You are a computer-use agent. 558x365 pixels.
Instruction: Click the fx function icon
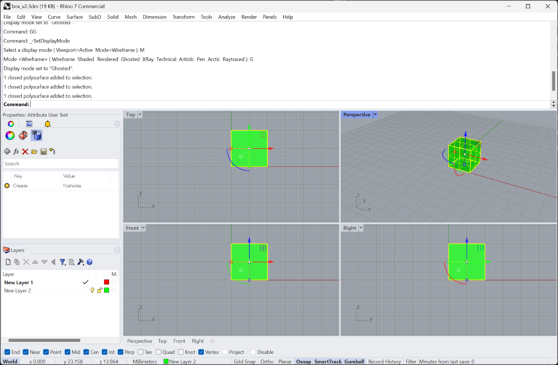tap(16, 151)
